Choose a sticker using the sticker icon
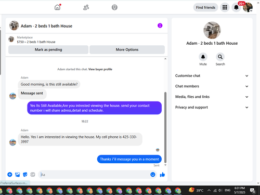Image resolution: width=260 pixels, height=195 pixels. tap(25, 174)
